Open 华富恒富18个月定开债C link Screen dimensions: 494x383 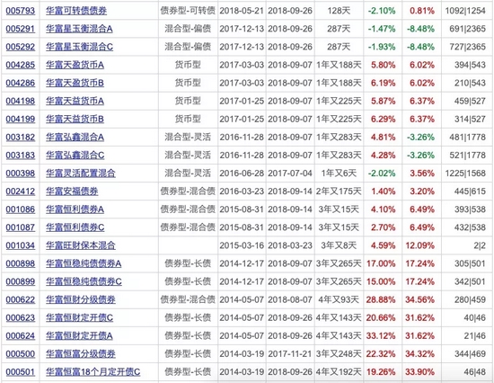point(93,372)
